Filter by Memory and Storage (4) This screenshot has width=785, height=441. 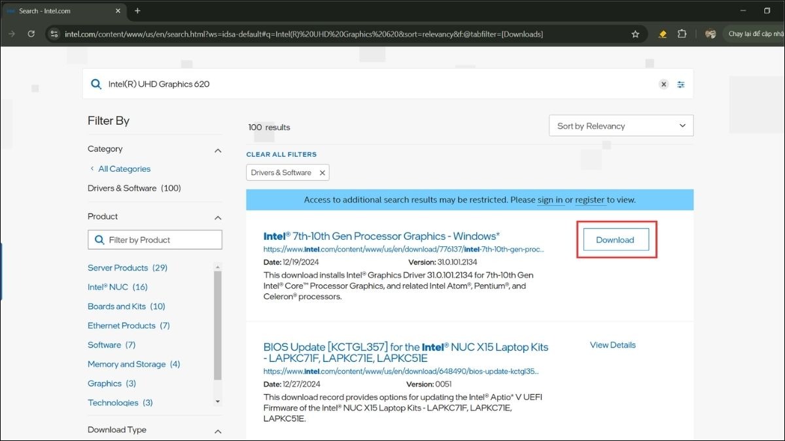click(x=134, y=364)
